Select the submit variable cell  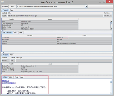[x=29, y=44]
